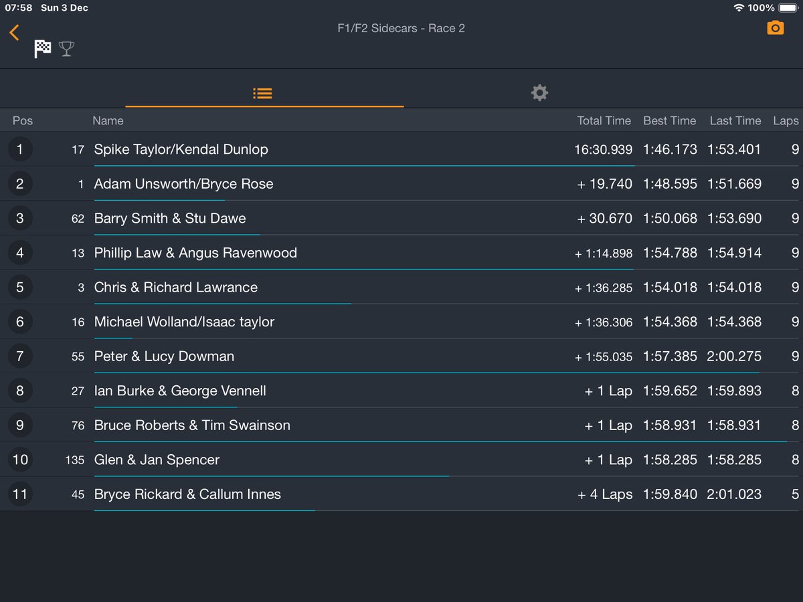Screen dimensions: 803x602
Task: Select the checkered flag icon
Action: (43, 49)
